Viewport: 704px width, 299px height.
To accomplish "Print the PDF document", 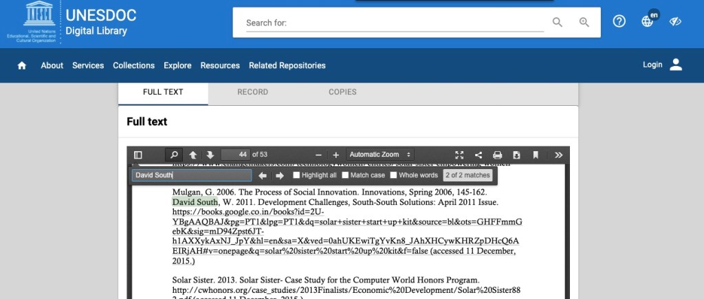I will (x=497, y=155).
